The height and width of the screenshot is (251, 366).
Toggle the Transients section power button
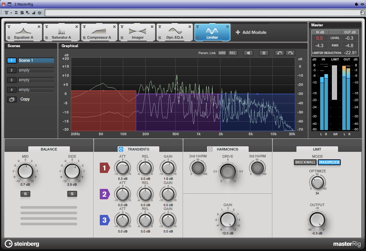[x=121, y=149]
